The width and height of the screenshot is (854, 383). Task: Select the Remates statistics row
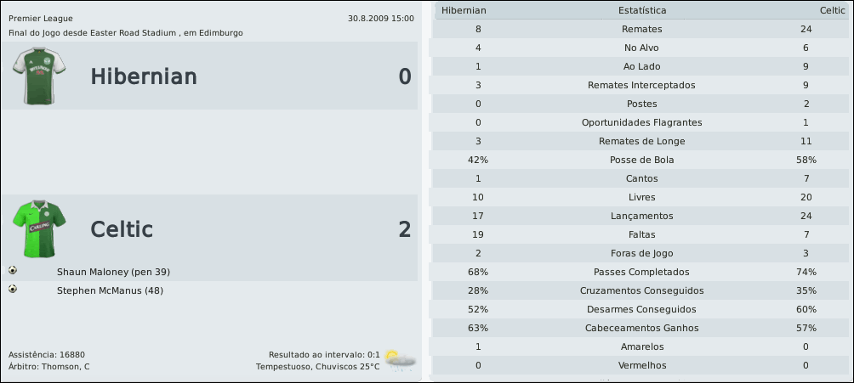[x=642, y=29]
